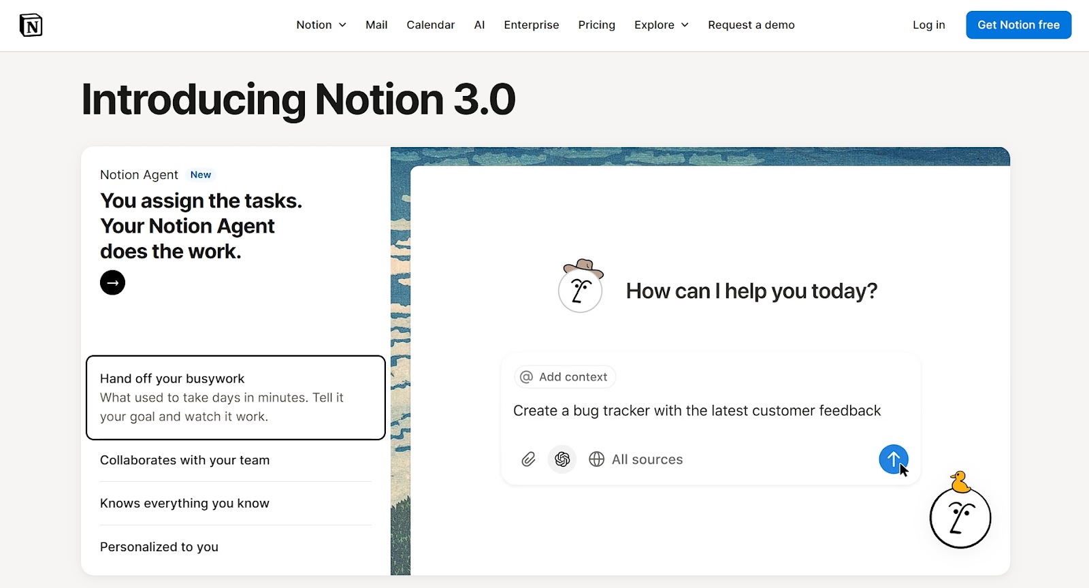1089x588 pixels.
Task: Click the paperclip attachment icon
Action: pos(528,459)
